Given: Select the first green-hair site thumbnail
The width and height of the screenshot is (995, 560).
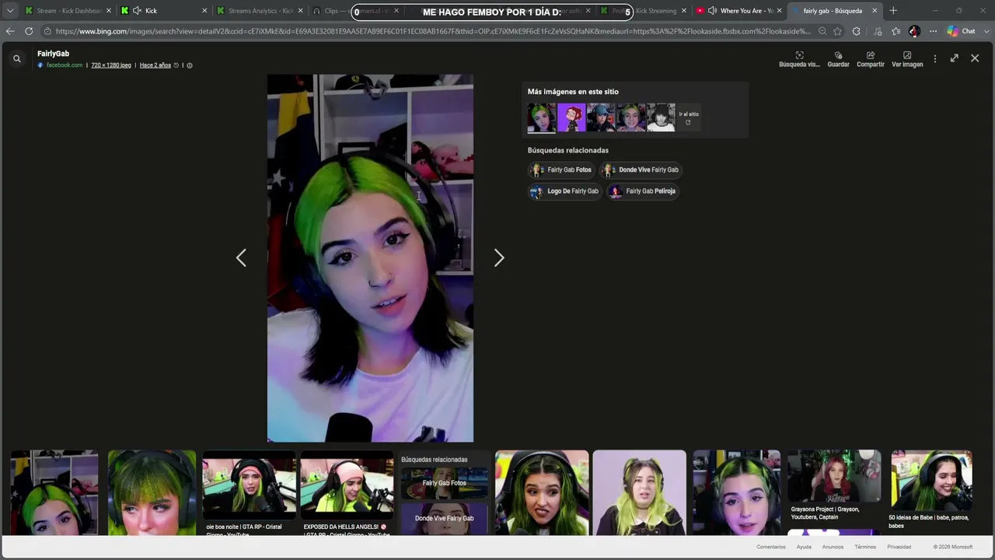Looking at the screenshot, I should point(542,117).
